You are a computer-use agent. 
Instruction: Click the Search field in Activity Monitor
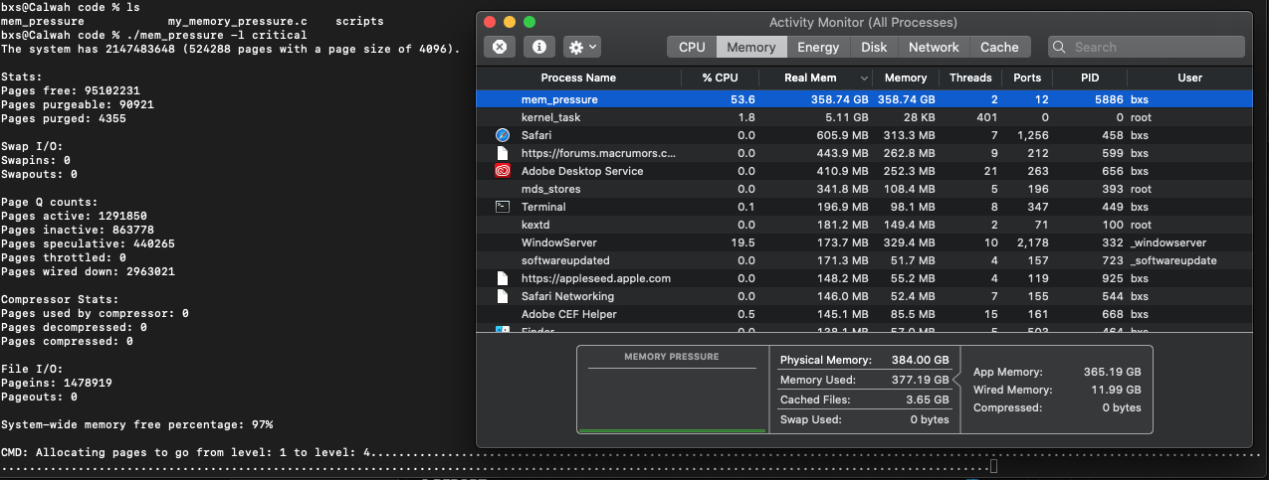pyautogui.click(x=1146, y=47)
